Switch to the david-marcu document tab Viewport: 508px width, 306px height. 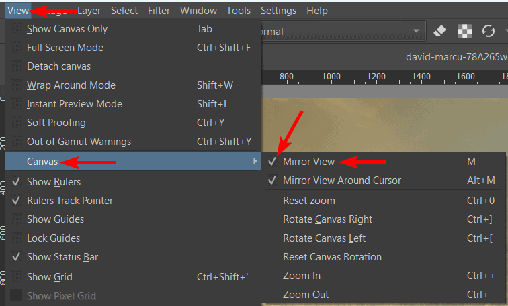(x=456, y=58)
